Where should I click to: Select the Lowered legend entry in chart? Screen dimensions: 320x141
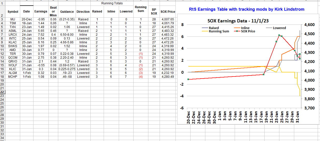click(x=279, y=28)
